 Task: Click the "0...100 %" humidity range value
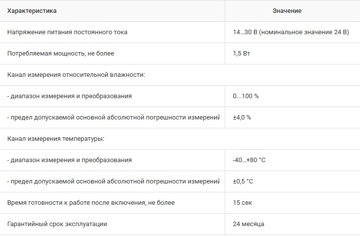(246, 96)
